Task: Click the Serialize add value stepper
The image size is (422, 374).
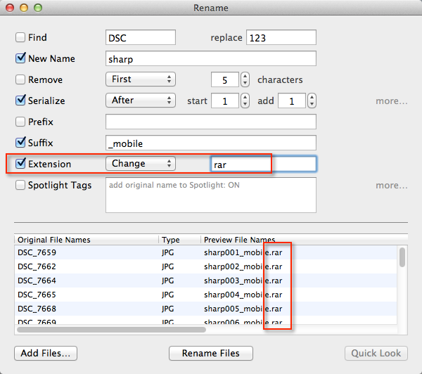Action: point(312,101)
